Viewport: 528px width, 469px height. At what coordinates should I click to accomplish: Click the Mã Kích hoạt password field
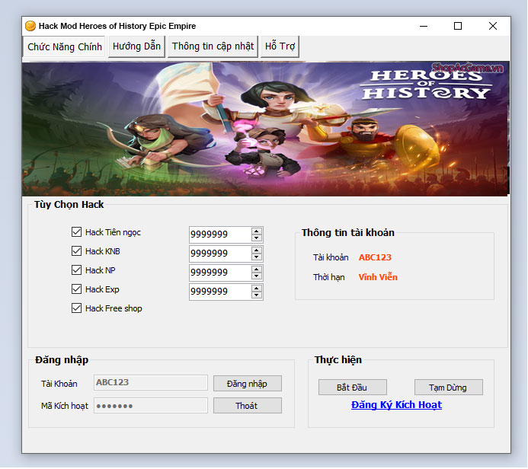151,406
